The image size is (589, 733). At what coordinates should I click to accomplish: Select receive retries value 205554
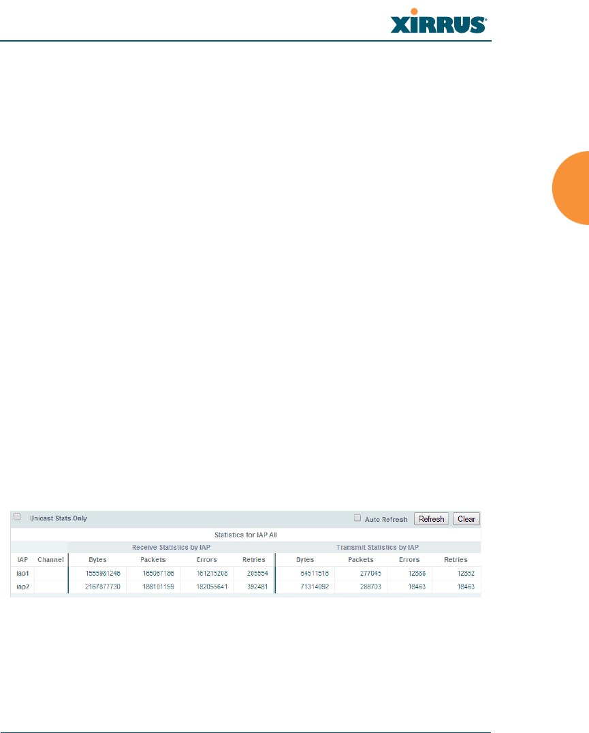pyautogui.click(x=257, y=573)
